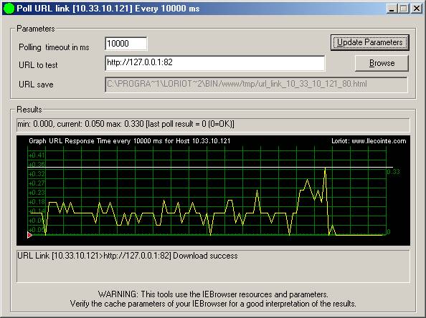Select the min/current/max results status line
426x318 pixels.
[213, 125]
